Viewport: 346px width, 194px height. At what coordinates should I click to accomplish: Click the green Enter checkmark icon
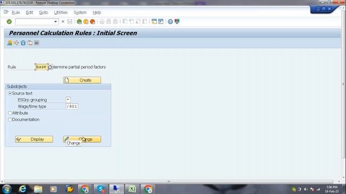tap(9, 22)
